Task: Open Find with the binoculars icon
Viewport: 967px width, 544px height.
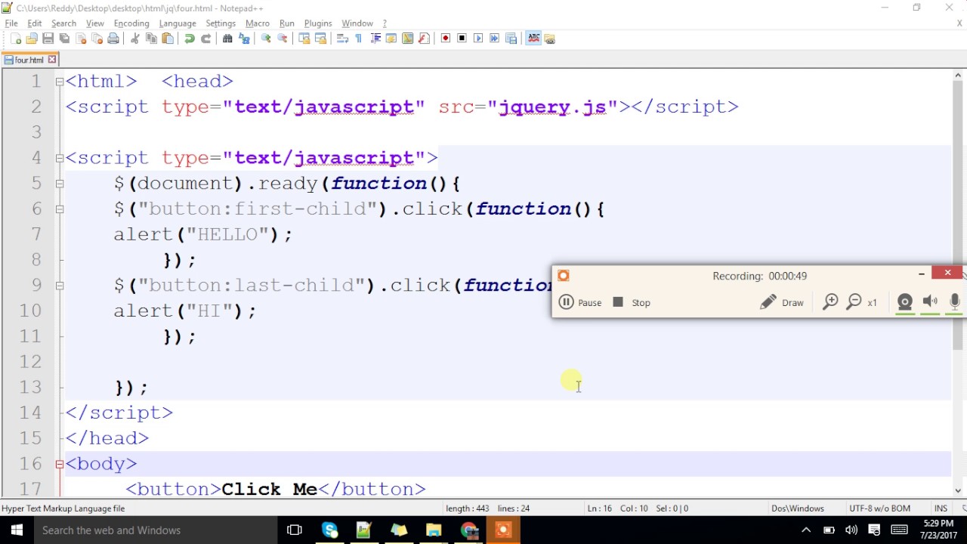Action: pos(227,39)
